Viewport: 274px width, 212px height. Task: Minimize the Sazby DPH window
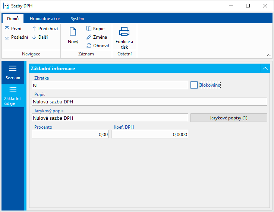[231, 6]
